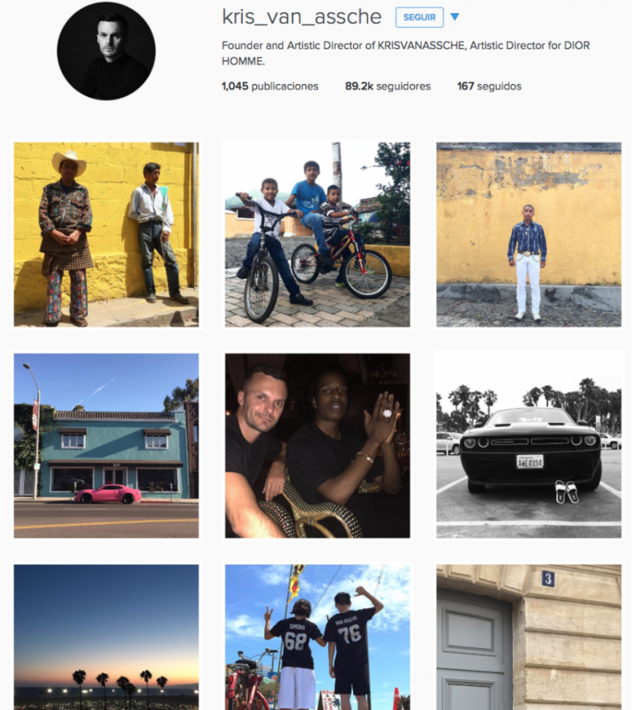
Task: Open photo of two men at yellow wall
Action: (x=106, y=234)
